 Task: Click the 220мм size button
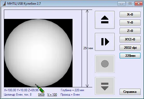(130, 55)
